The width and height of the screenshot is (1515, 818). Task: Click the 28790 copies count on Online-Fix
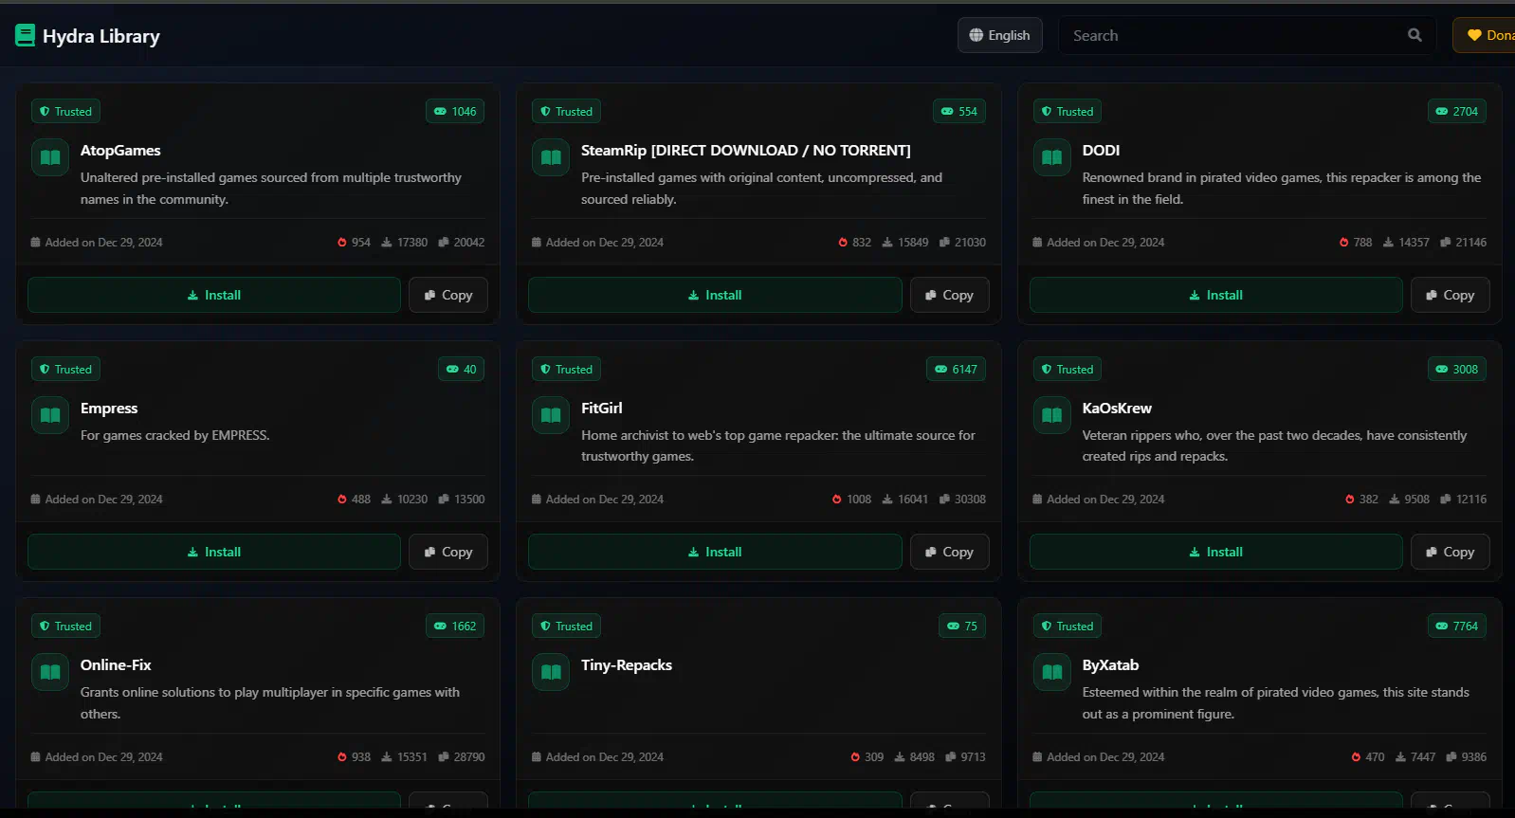(x=462, y=756)
